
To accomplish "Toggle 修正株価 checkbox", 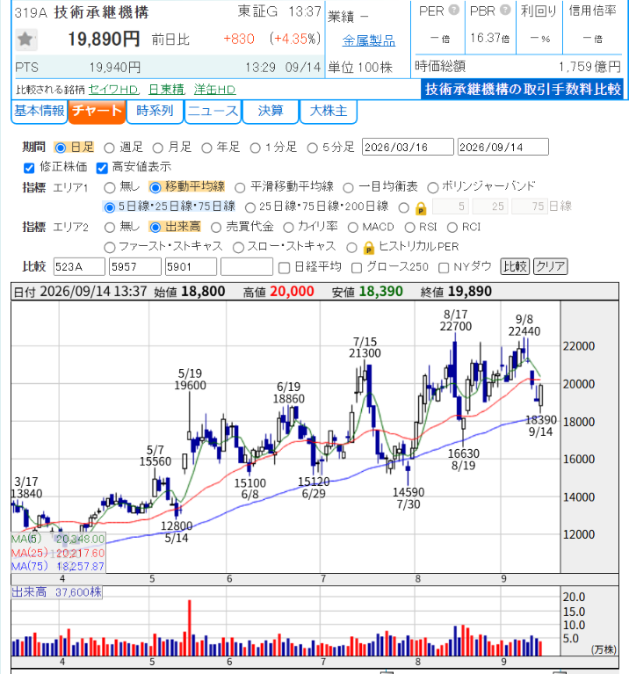I will coord(29,168).
